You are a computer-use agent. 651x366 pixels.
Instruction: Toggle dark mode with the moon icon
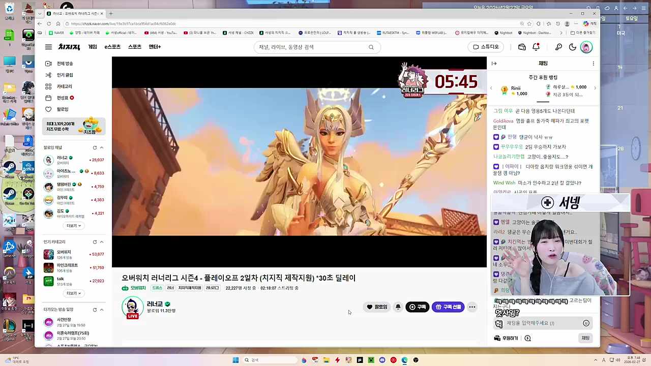573,47
